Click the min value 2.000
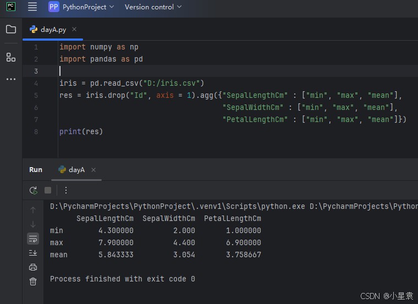 pyautogui.click(x=184, y=230)
